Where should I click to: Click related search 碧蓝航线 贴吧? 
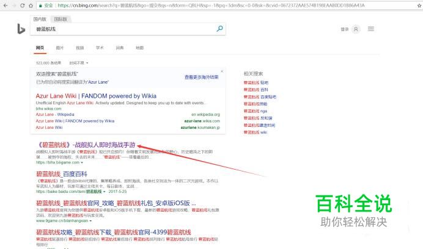256,82
